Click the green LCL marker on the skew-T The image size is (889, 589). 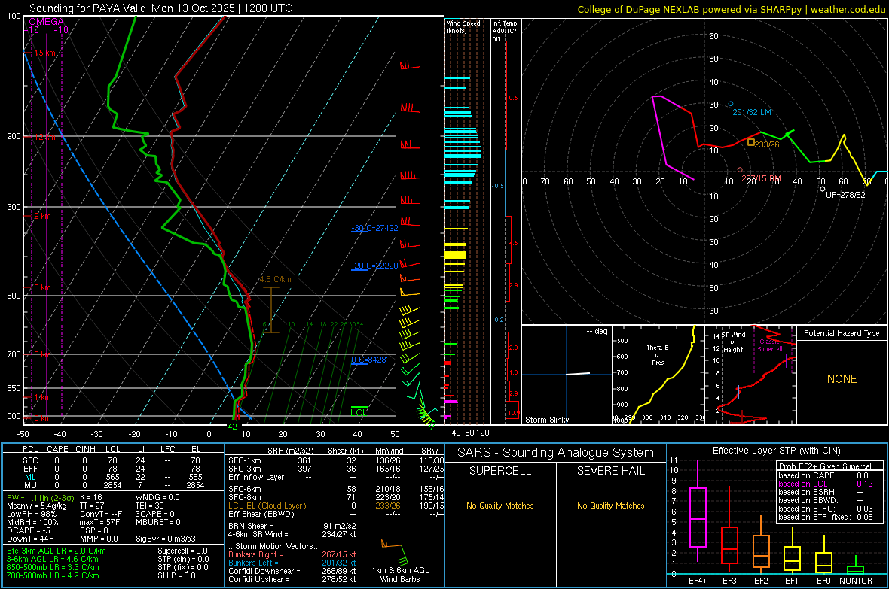[359, 411]
